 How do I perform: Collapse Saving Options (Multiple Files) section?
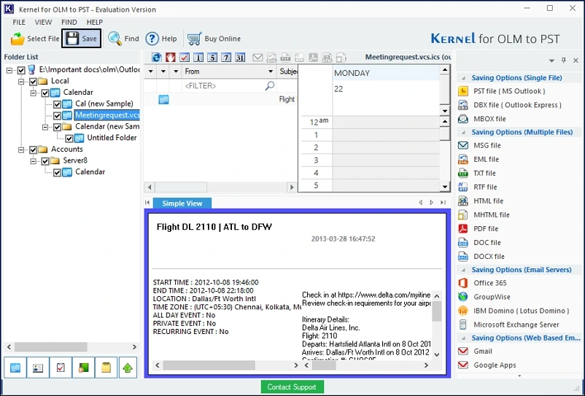(x=463, y=133)
